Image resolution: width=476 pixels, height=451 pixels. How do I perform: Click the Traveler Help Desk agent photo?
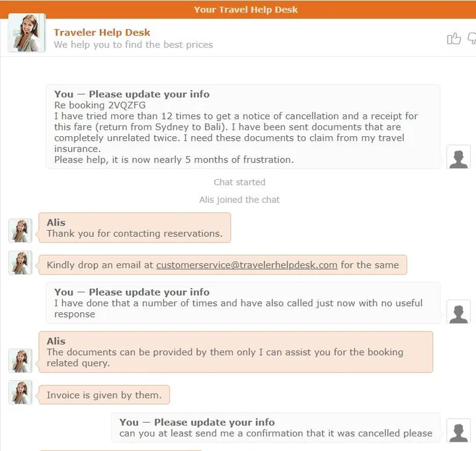pyautogui.click(x=26, y=32)
